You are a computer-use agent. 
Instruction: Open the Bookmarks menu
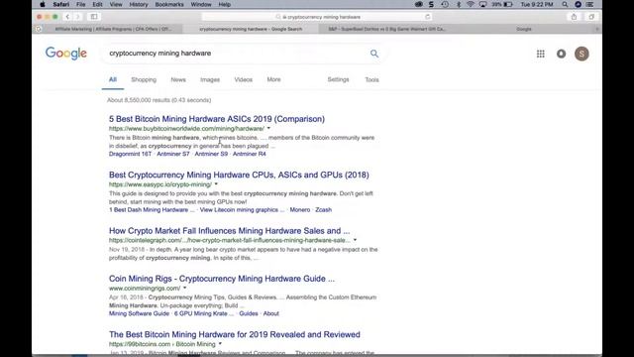[x=169, y=4]
